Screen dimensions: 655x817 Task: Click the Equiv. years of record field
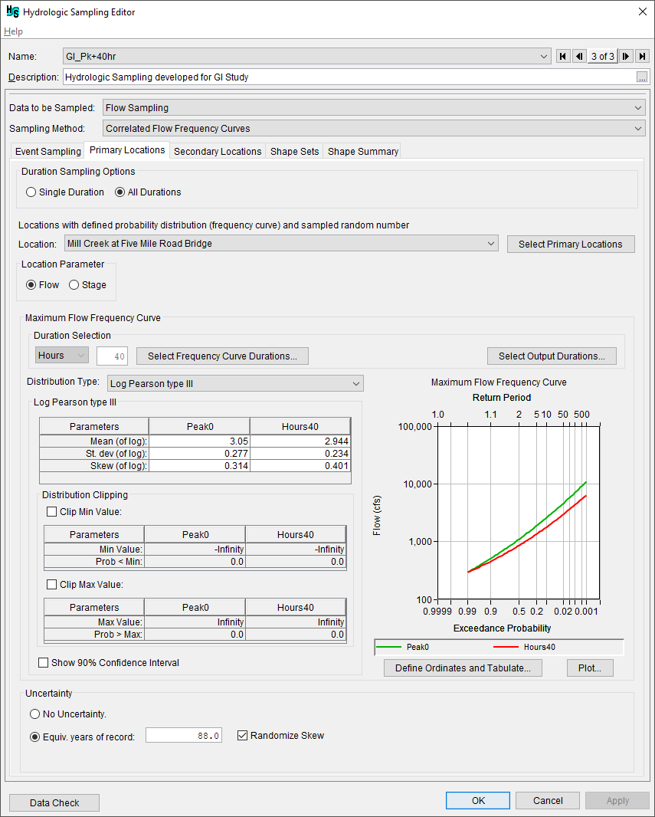[184, 736]
